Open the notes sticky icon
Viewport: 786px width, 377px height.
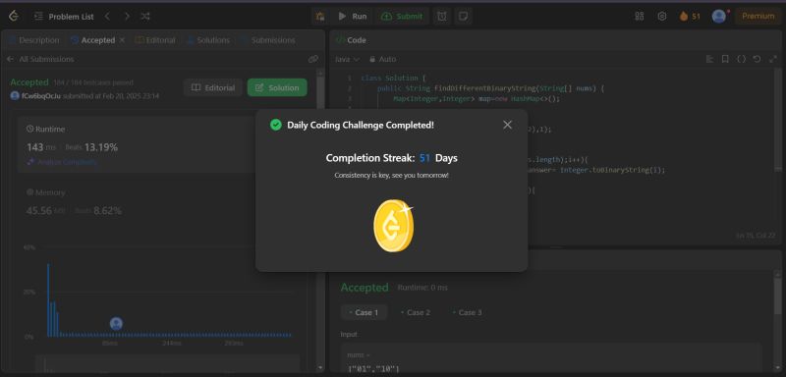point(464,16)
